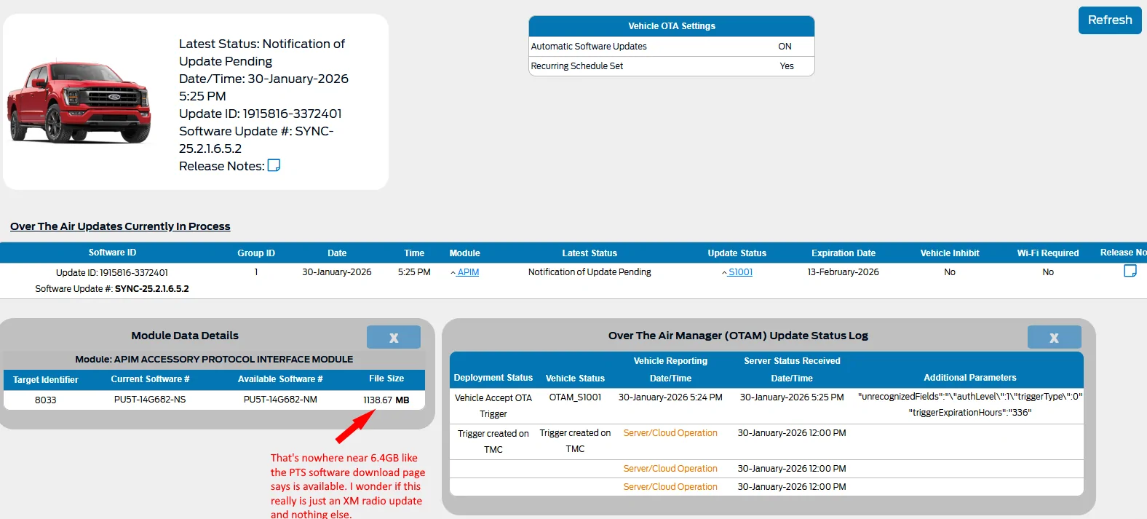The image size is (1147, 519).
Task: Click Software Update # SYNC-25.2.1.6.5.2 in the table
Action: tap(112, 288)
